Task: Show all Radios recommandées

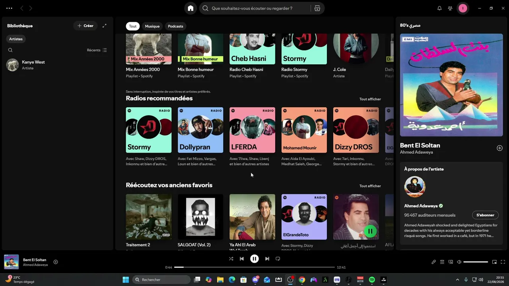Action: (x=370, y=99)
